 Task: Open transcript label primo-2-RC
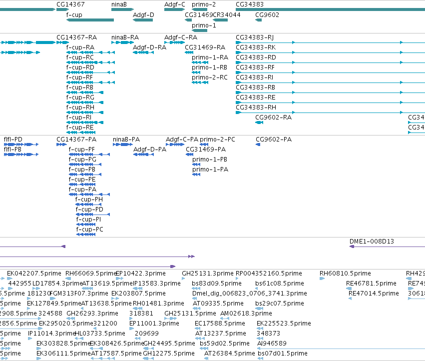[210, 77]
